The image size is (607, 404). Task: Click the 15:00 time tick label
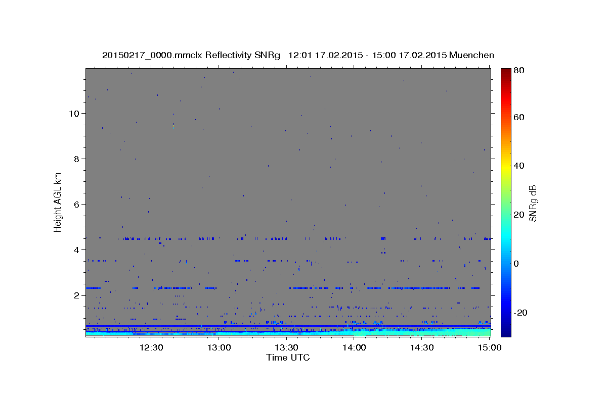[x=489, y=347]
